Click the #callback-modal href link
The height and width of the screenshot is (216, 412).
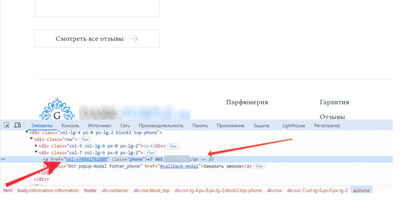179,166
